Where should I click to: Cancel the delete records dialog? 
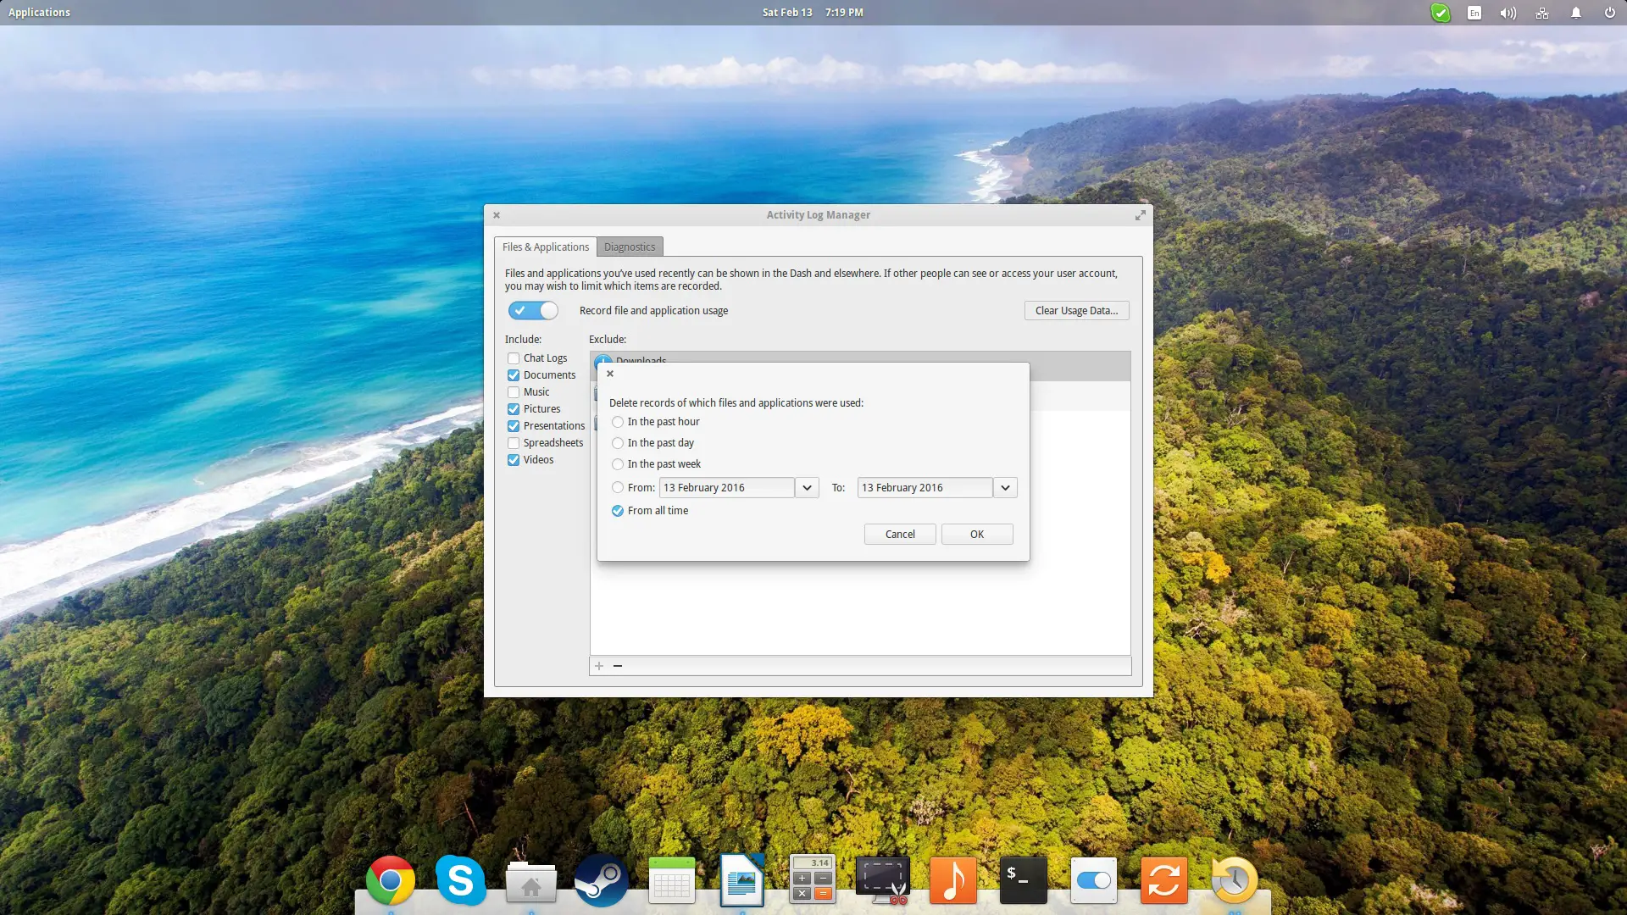900,535
